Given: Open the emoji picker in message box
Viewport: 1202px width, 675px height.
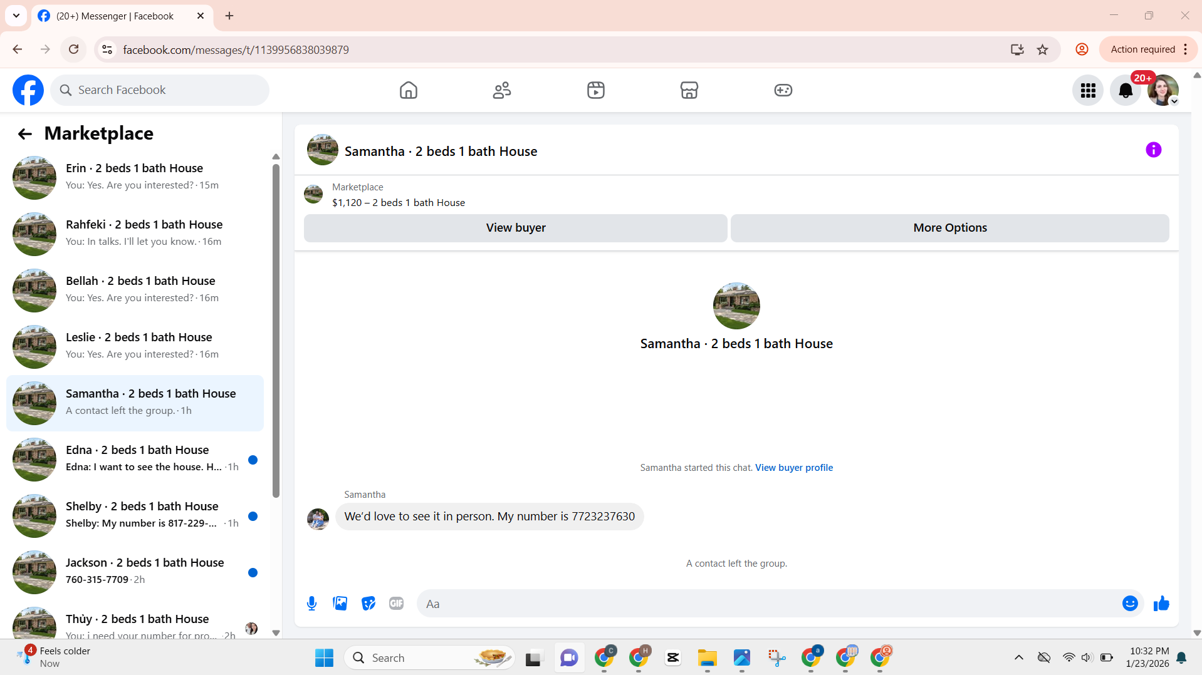Looking at the screenshot, I should click(1130, 604).
